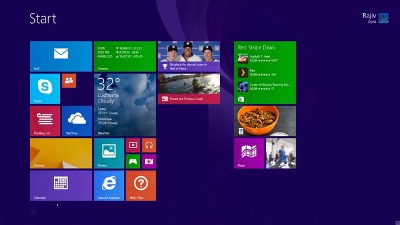Open the News tile Prized but Perilous Catch
The height and width of the screenshot is (225, 400).
(189, 89)
